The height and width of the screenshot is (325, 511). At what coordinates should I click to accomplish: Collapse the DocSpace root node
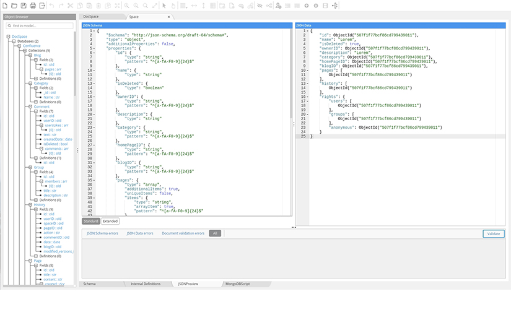[x=9, y=37]
